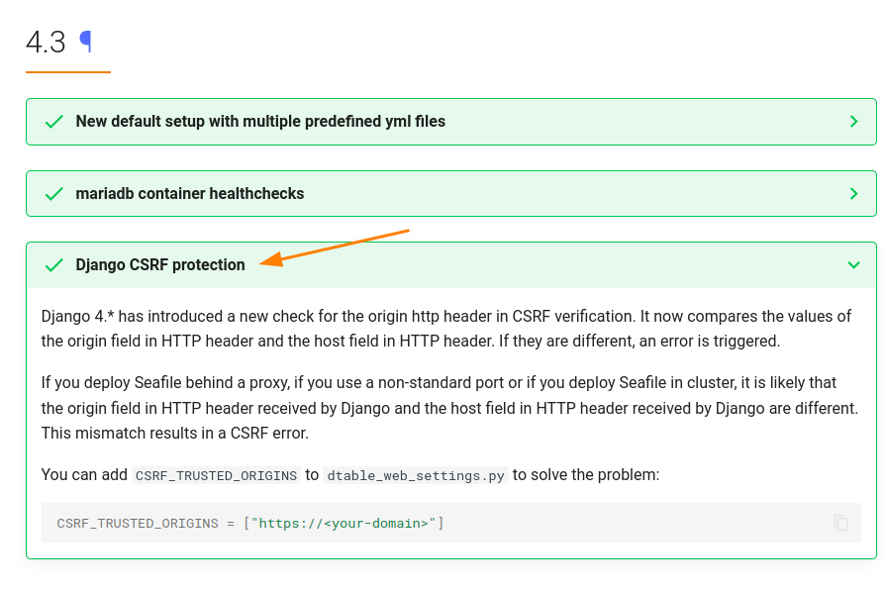Viewport: 886px width, 594px height.
Task: Click the checkmark icon beside mariadb container healthchecks
Action: (54, 194)
